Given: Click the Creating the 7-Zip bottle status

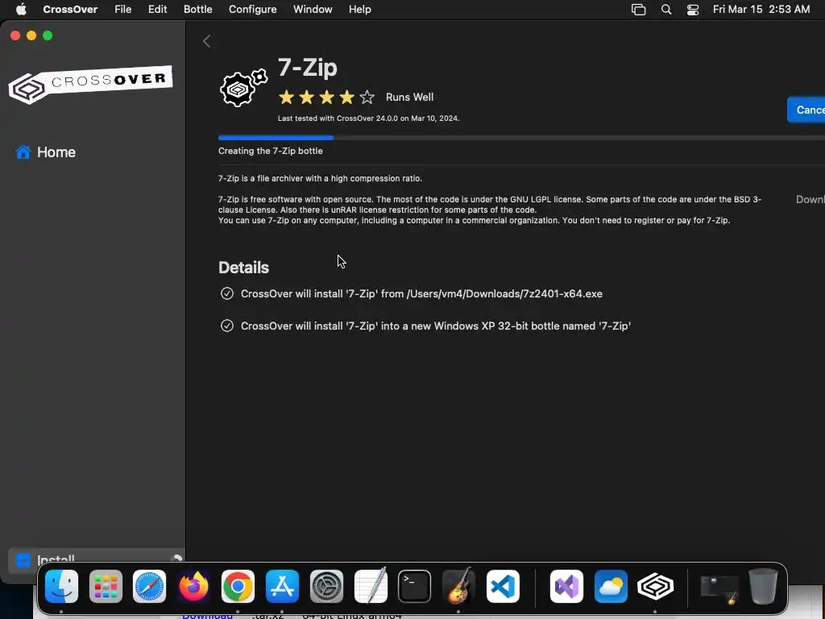Looking at the screenshot, I should 271,151.
